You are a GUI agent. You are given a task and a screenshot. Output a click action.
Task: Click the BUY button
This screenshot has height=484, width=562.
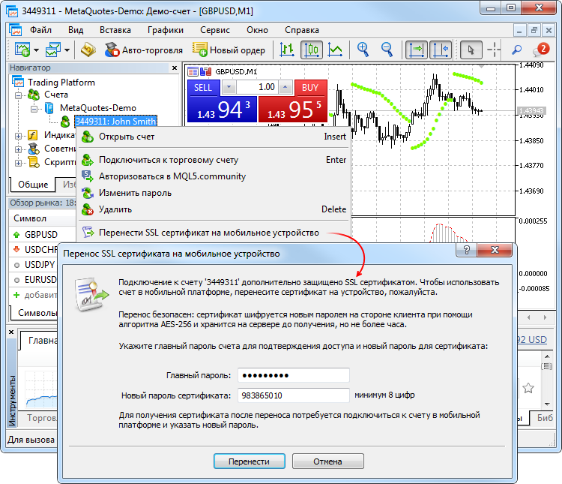point(310,88)
